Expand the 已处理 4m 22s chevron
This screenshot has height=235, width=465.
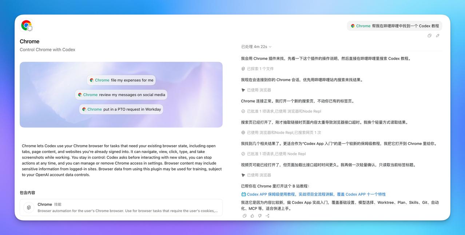point(270,47)
